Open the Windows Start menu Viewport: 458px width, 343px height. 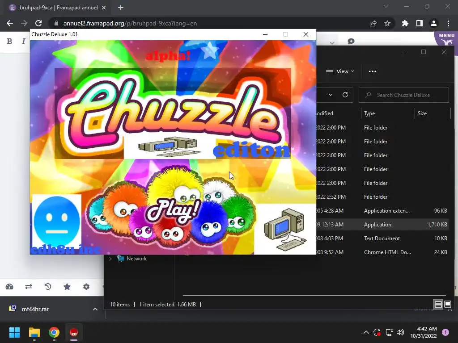coord(14,332)
